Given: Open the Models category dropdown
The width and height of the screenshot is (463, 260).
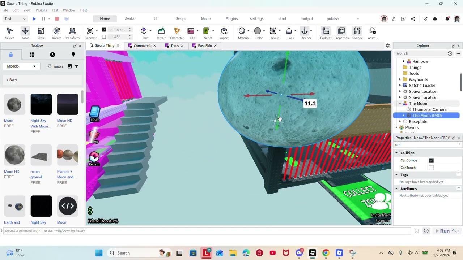Looking at the screenshot, I should click(x=21, y=66).
